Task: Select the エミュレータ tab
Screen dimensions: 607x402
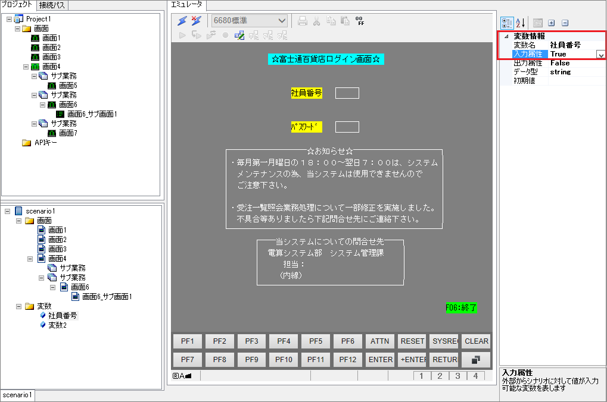Action: tap(186, 5)
